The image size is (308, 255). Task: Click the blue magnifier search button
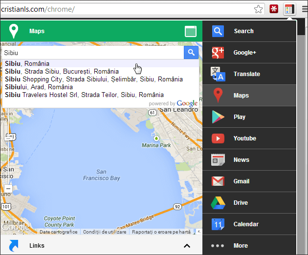coord(191,53)
